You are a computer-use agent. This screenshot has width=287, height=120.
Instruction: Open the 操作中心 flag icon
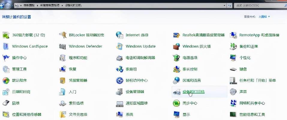pos(6,58)
